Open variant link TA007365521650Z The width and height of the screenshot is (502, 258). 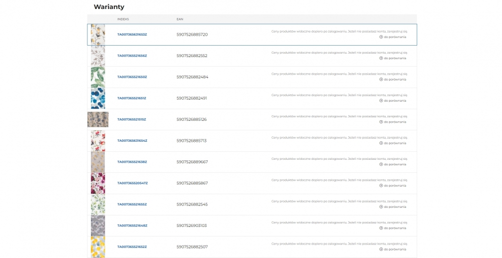click(x=132, y=77)
